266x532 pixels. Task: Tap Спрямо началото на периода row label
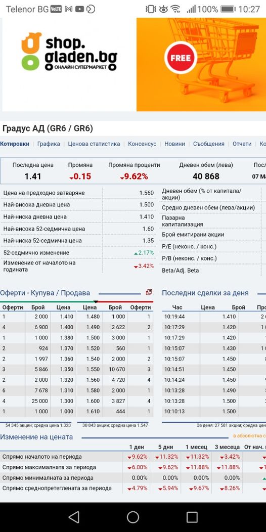point(42,457)
